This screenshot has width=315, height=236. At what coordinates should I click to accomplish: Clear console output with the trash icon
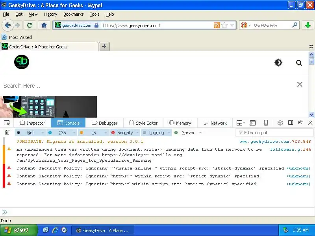(7, 133)
